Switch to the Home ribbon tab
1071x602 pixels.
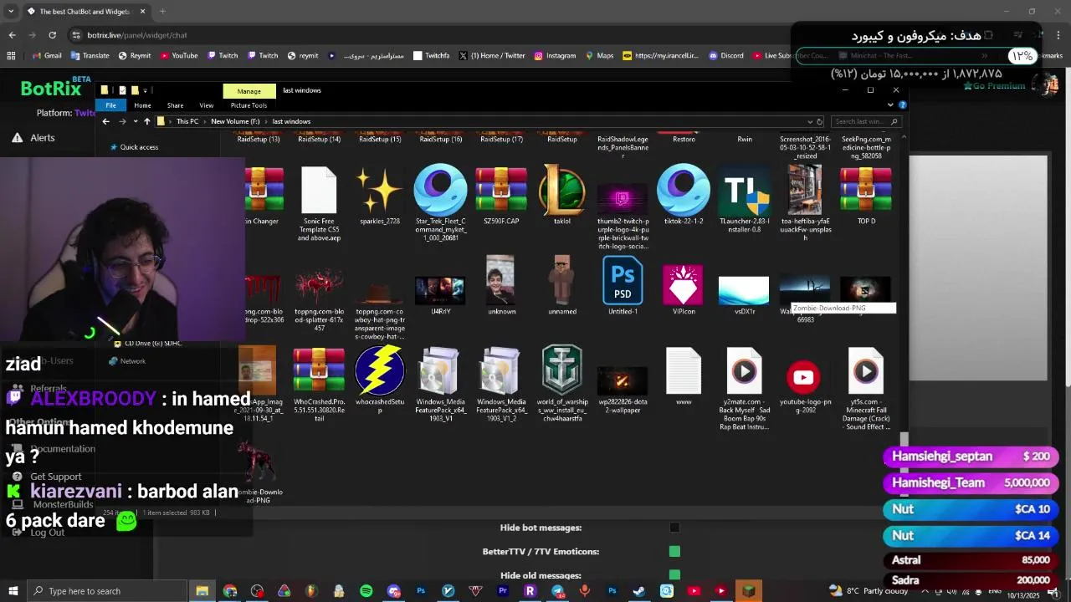(x=142, y=105)
